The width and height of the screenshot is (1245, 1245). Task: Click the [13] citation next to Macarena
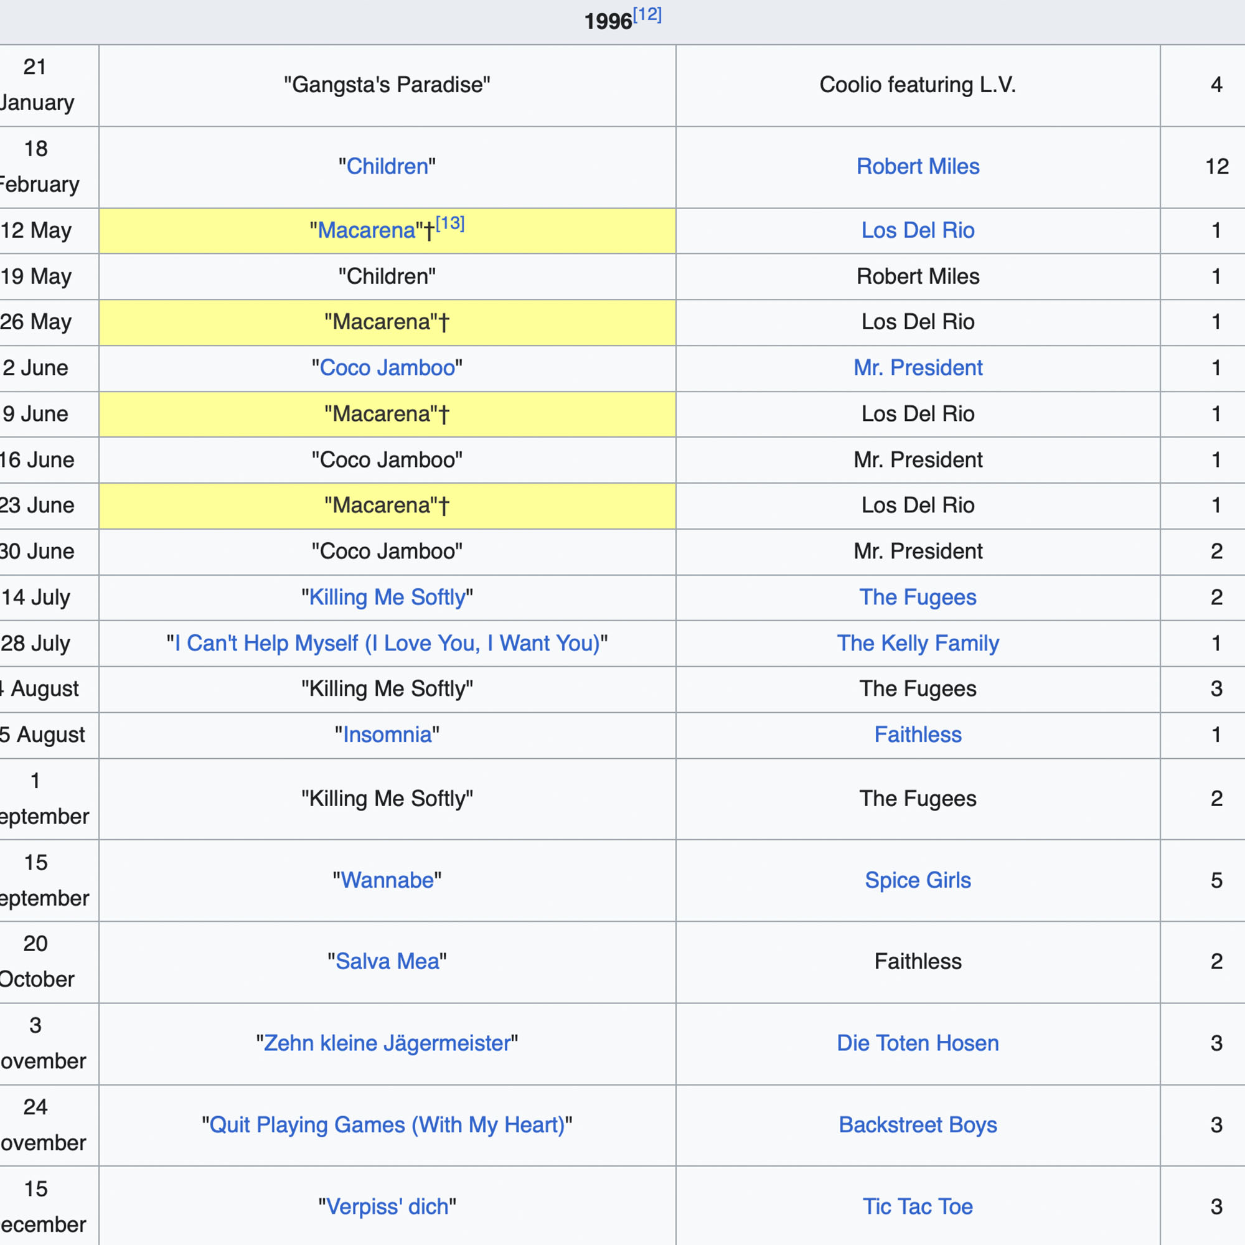450,223
